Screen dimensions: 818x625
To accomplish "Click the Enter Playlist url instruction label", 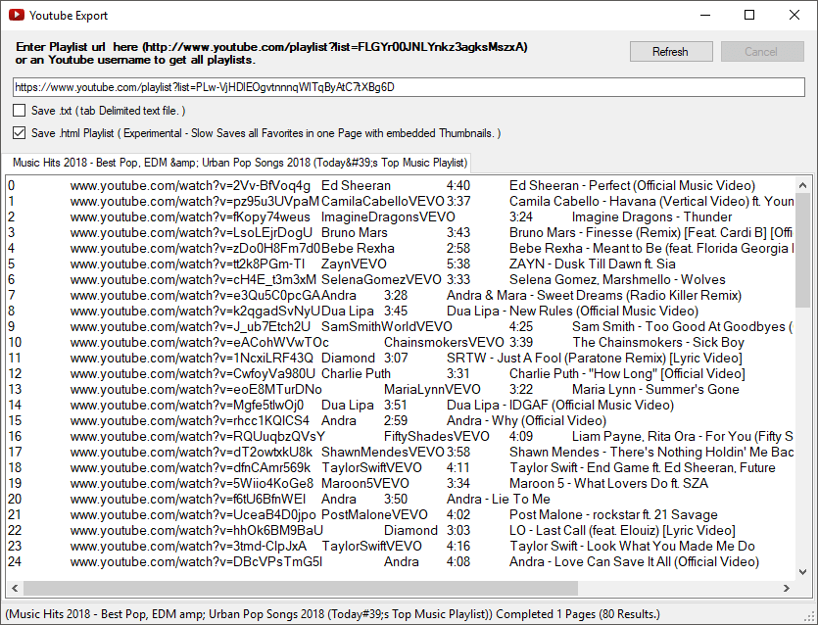I will 271,53.
